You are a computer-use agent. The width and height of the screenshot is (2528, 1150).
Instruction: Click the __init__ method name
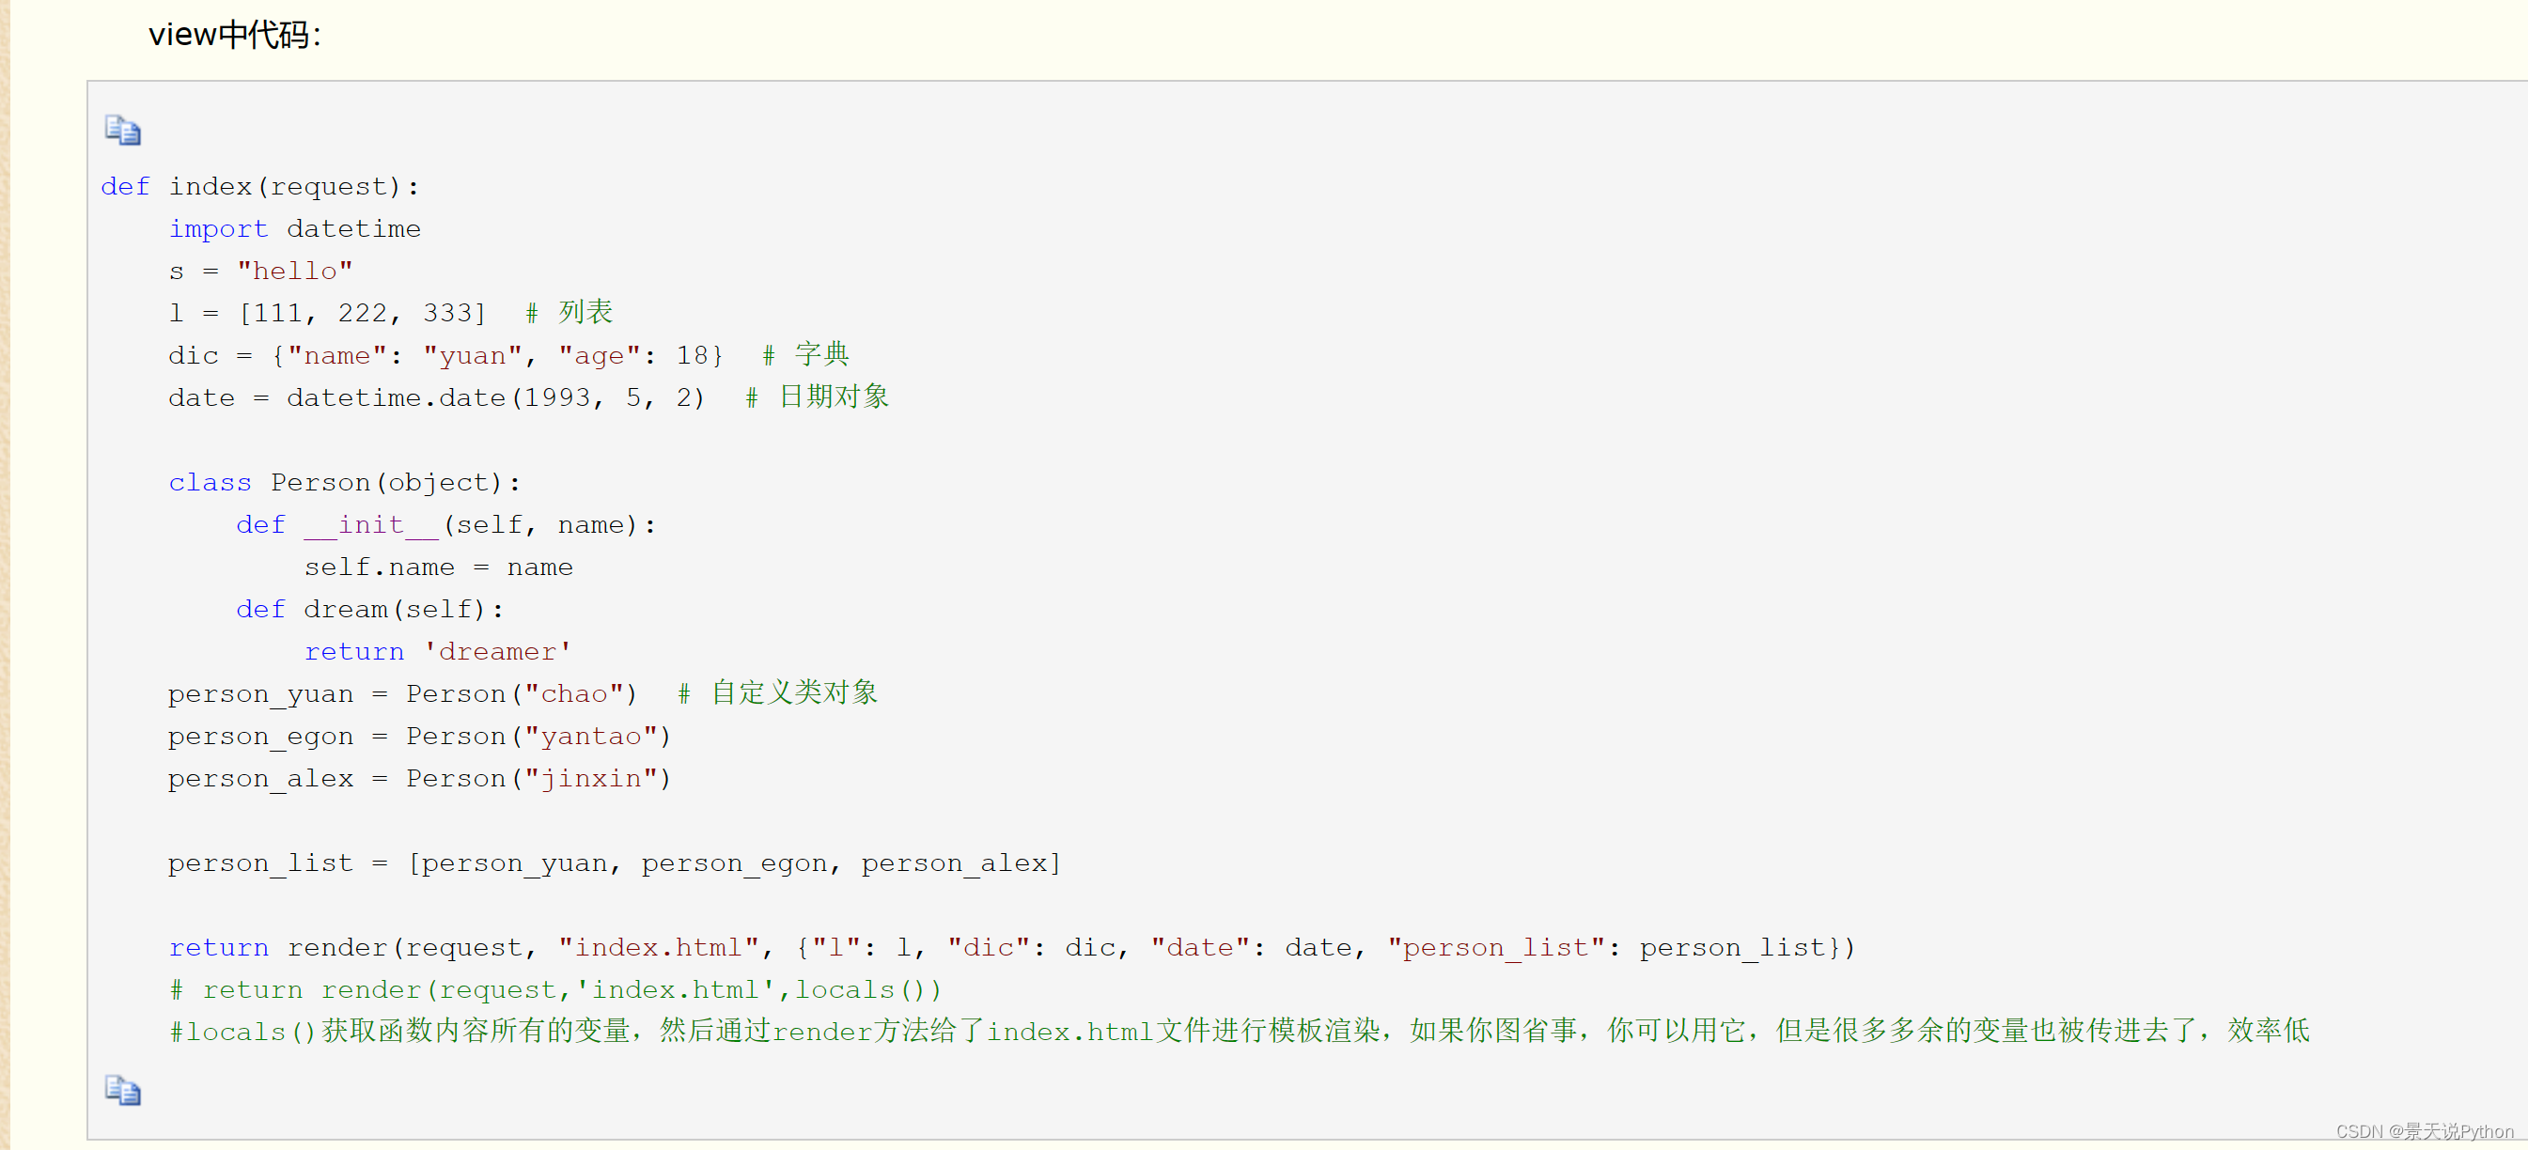(x=371, y=525)
